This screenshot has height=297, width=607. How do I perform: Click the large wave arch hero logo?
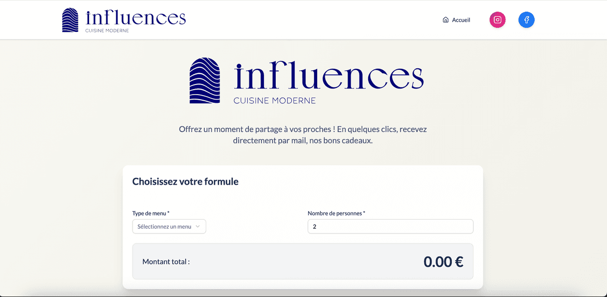click(205, 80)
